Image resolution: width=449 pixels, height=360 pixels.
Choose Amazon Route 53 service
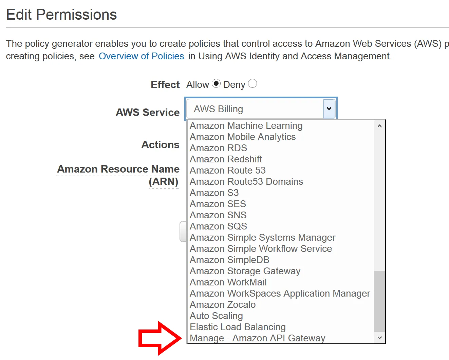tap(227, 171)
